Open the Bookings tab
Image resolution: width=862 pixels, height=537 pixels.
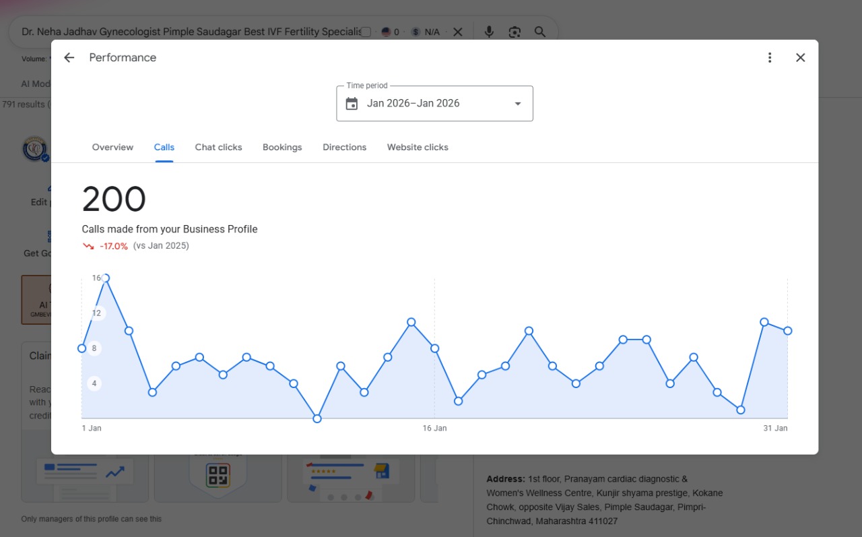pos(282,147)
